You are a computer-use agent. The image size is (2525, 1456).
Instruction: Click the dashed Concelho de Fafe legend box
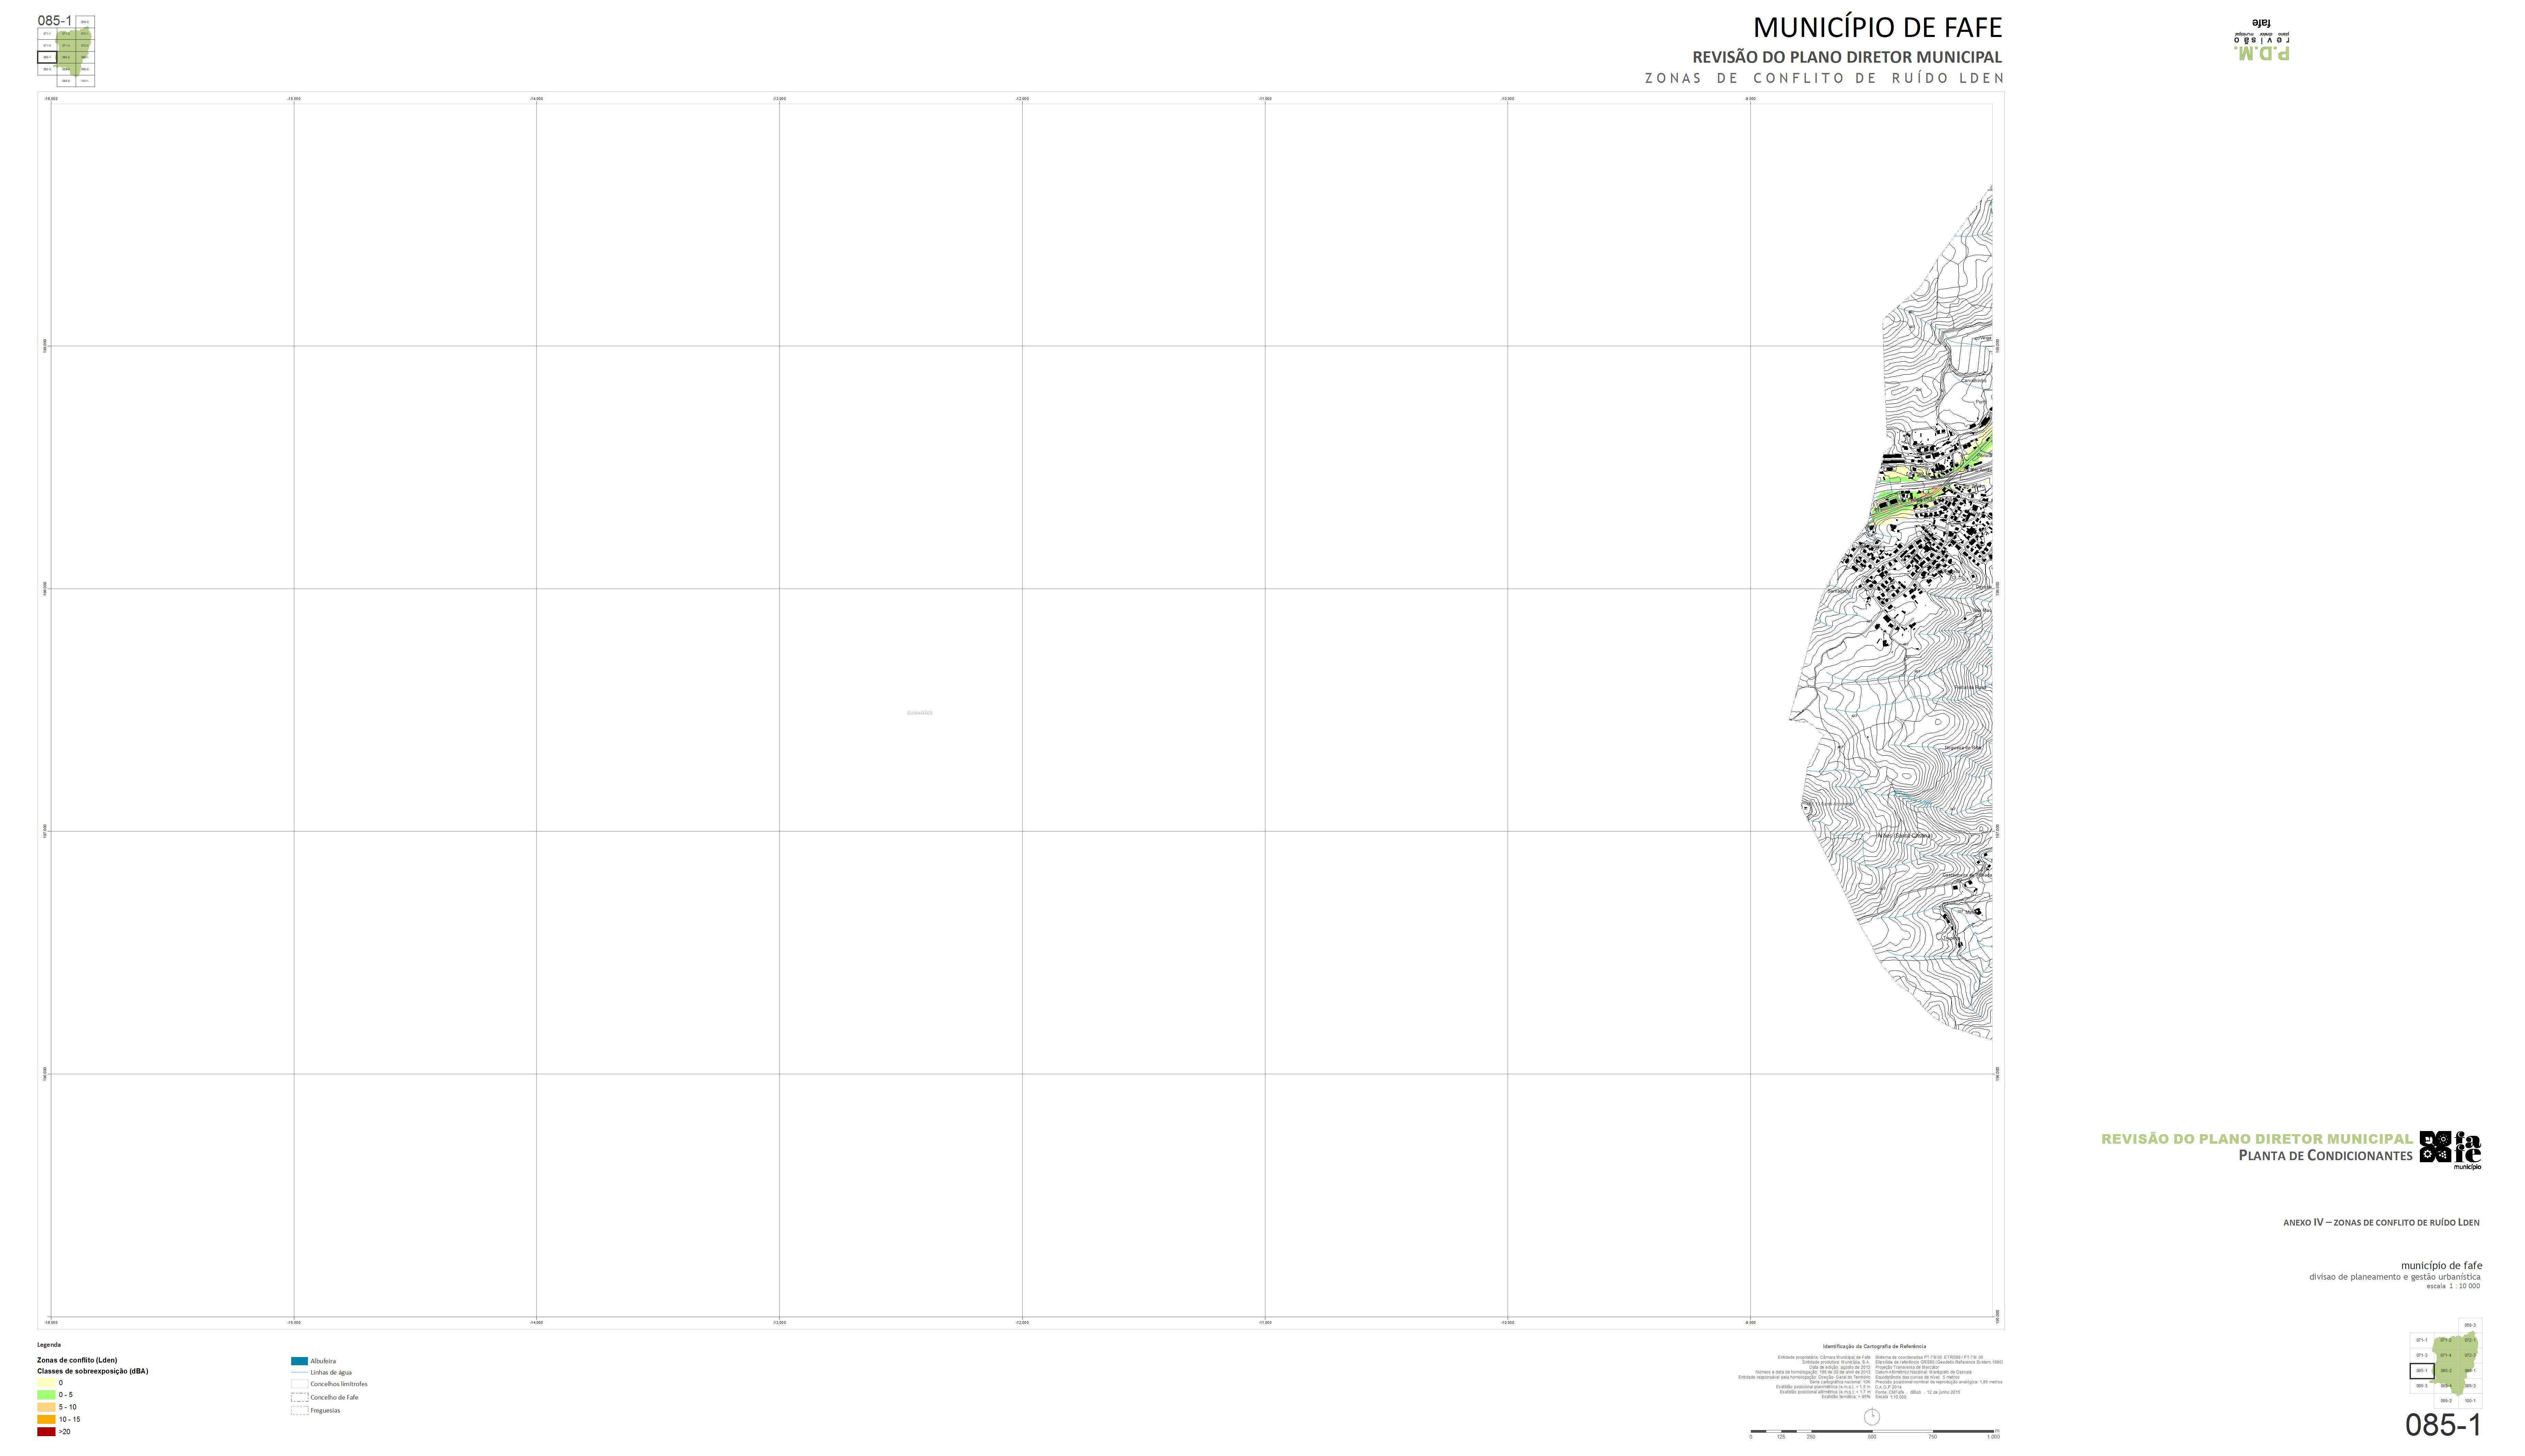pyautogui.click(x=299, y=1397)
